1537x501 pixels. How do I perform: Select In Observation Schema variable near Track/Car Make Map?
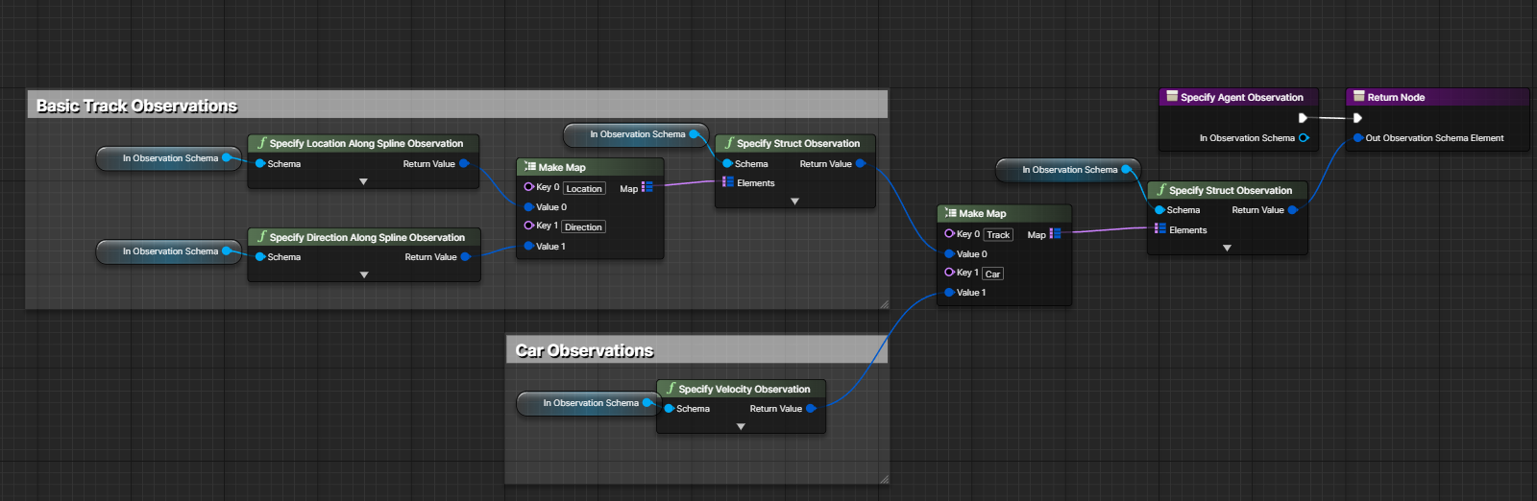(x=1068, y=170)
